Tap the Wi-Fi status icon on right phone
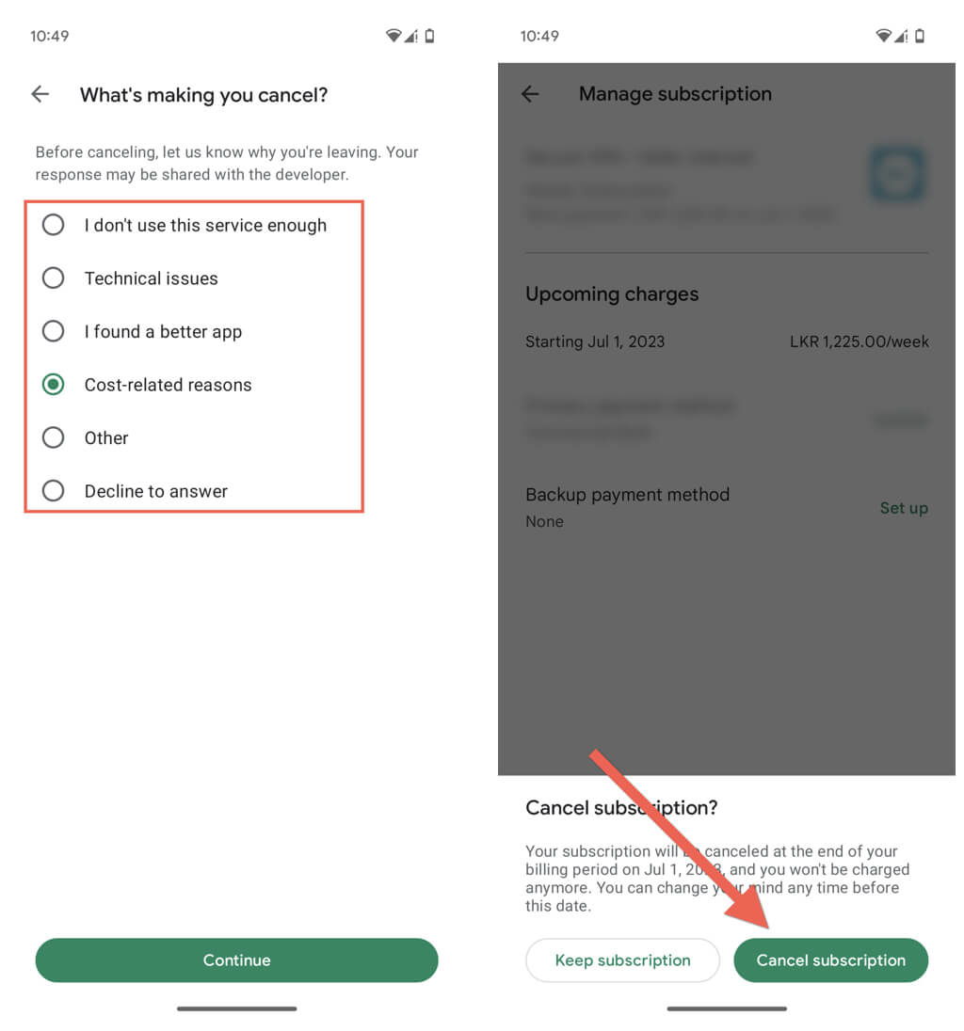964x1031 pixels. pos(884,36)
